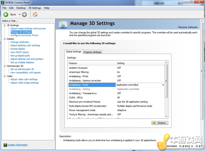Screen dimensions: 205x151
Task: Click the grey Forward arrow icon
Action: 24,14
